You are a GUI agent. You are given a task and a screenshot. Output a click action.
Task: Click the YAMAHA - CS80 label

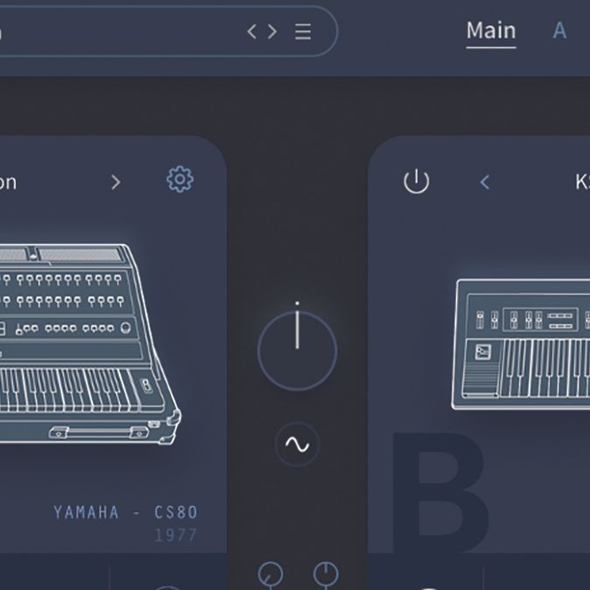[126, 512]
